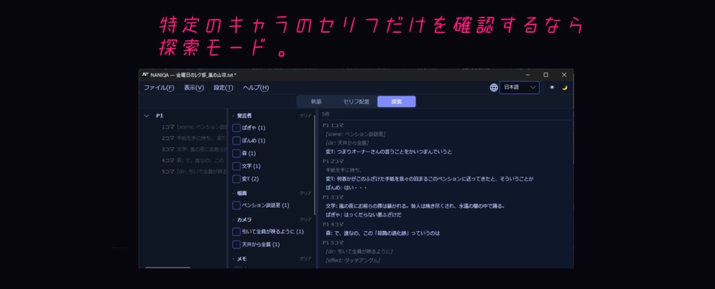Click '[effect: ダッチアングル]' in results list
Image resolution: width=715 pixels, height=289 pixels.
(353, 260)
